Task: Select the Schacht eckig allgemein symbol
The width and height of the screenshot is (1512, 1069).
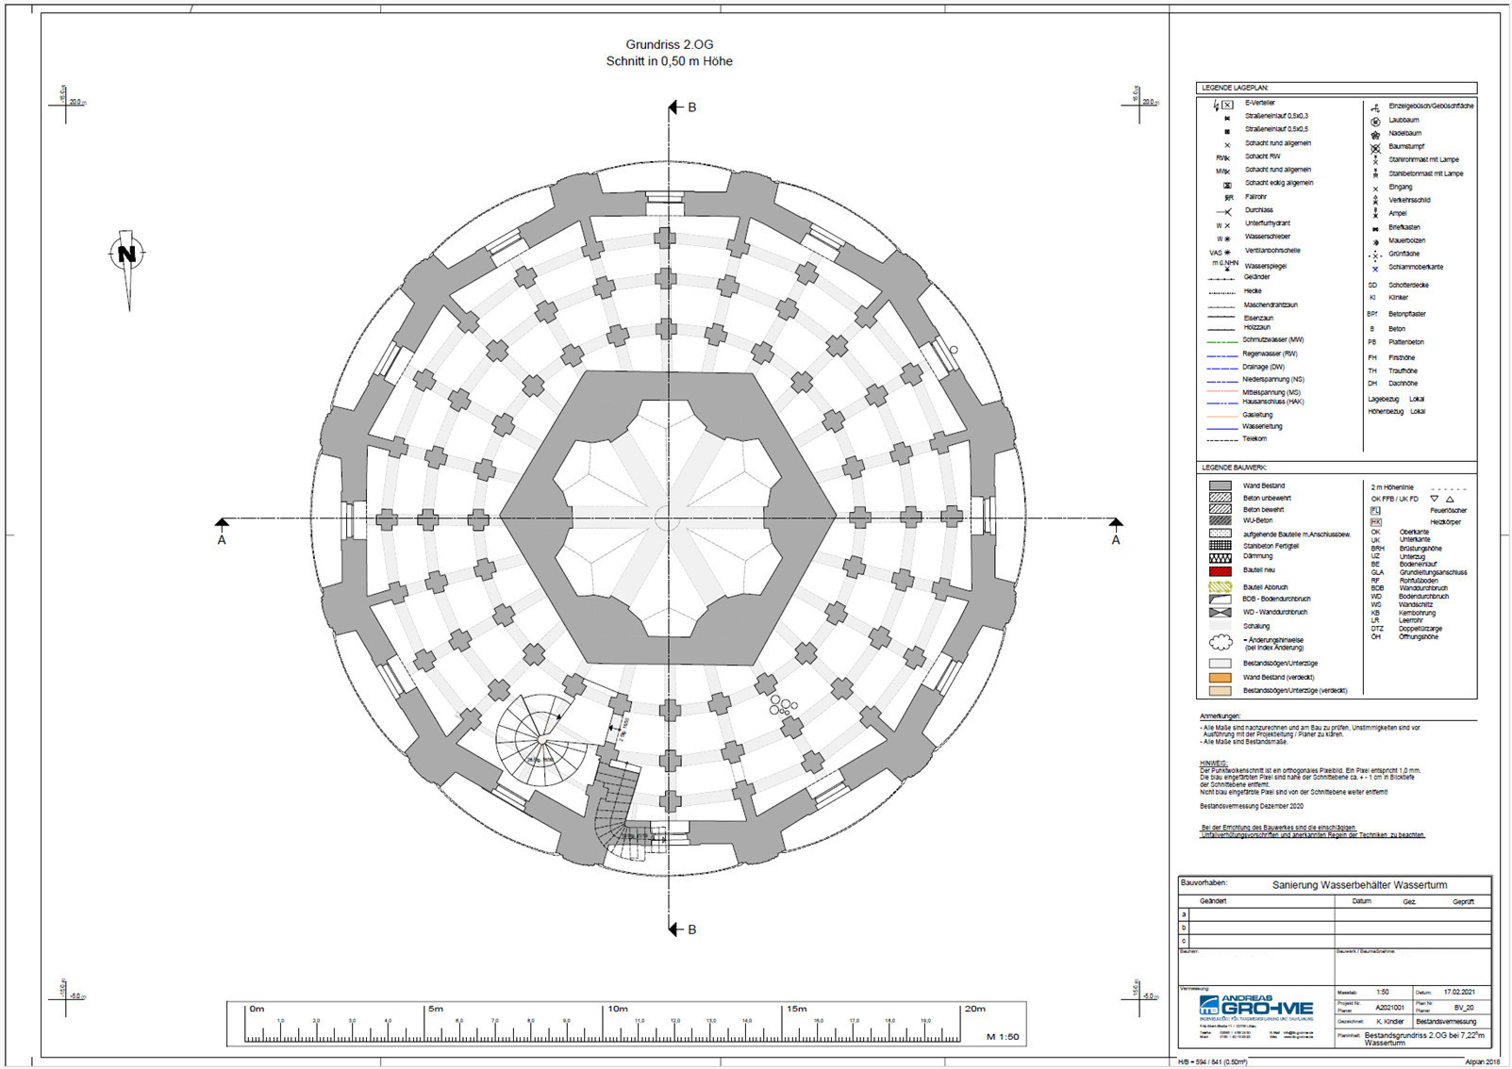Action: 1227,185
